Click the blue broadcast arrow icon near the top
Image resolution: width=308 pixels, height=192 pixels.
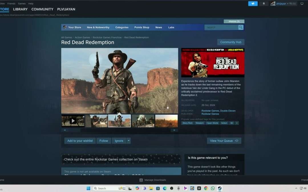(253, 3)
